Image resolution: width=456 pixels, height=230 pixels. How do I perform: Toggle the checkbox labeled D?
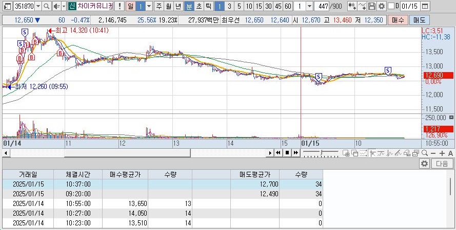tap(391, 6)
